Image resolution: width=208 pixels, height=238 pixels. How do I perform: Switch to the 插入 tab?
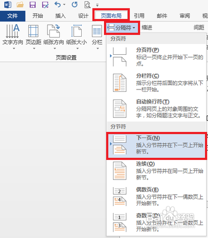pyautogui.click(x=60, y=16)
